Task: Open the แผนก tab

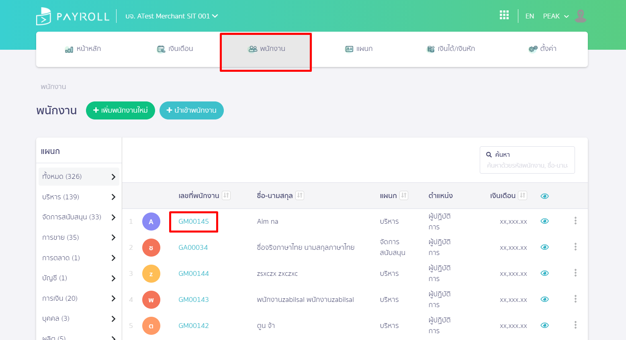Action: 359,49
